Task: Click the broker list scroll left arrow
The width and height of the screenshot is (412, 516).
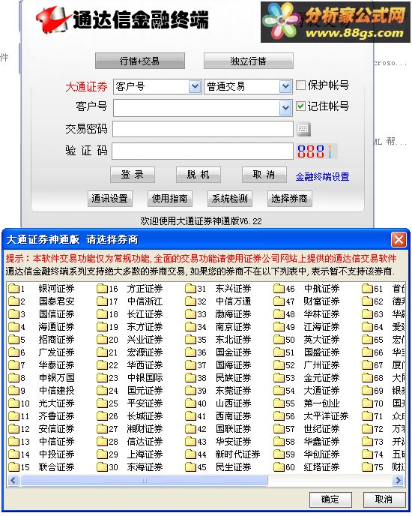Action: 13,481
